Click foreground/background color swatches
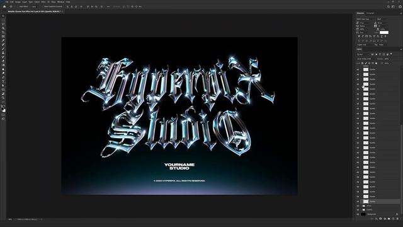The height and width of the screenshot is (227, 403). (x=3, y=109)
